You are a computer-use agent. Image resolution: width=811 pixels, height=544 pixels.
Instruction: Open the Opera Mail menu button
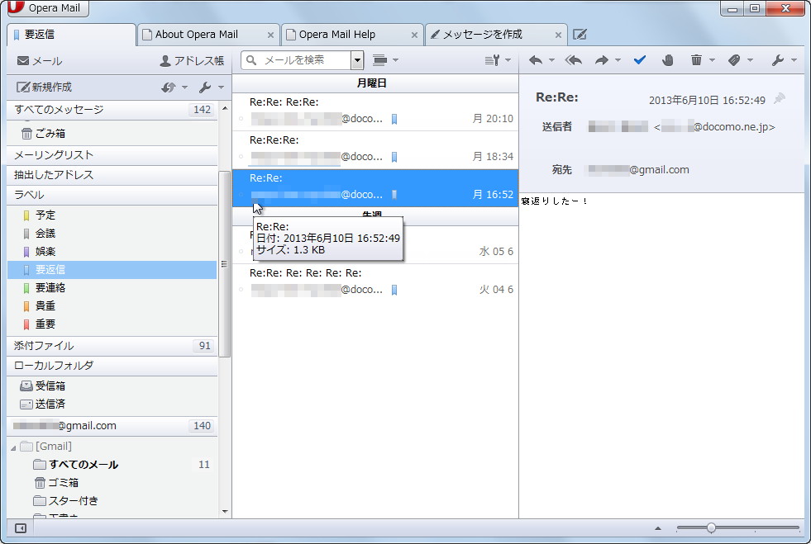(x=48, y=7)
